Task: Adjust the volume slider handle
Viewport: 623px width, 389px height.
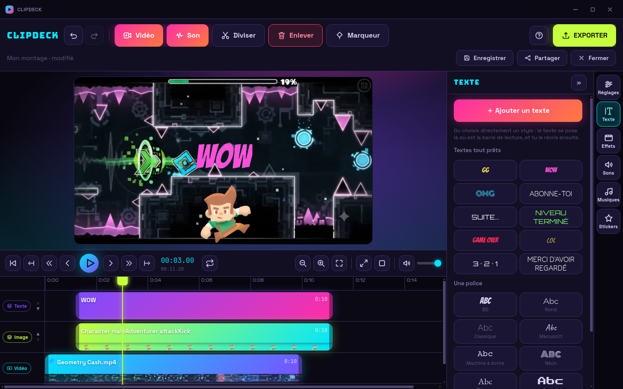Action: 438,263
